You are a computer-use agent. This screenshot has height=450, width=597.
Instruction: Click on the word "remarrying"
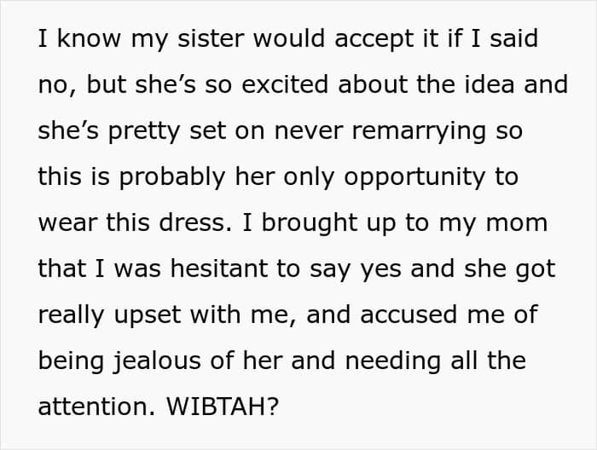tap(418, 133)
